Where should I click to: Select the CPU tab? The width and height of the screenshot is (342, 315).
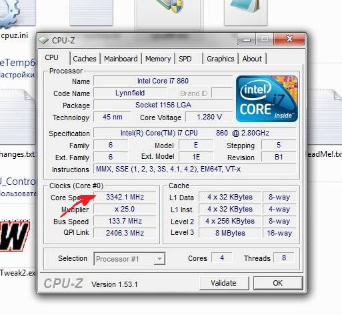(x=55, y=58)
